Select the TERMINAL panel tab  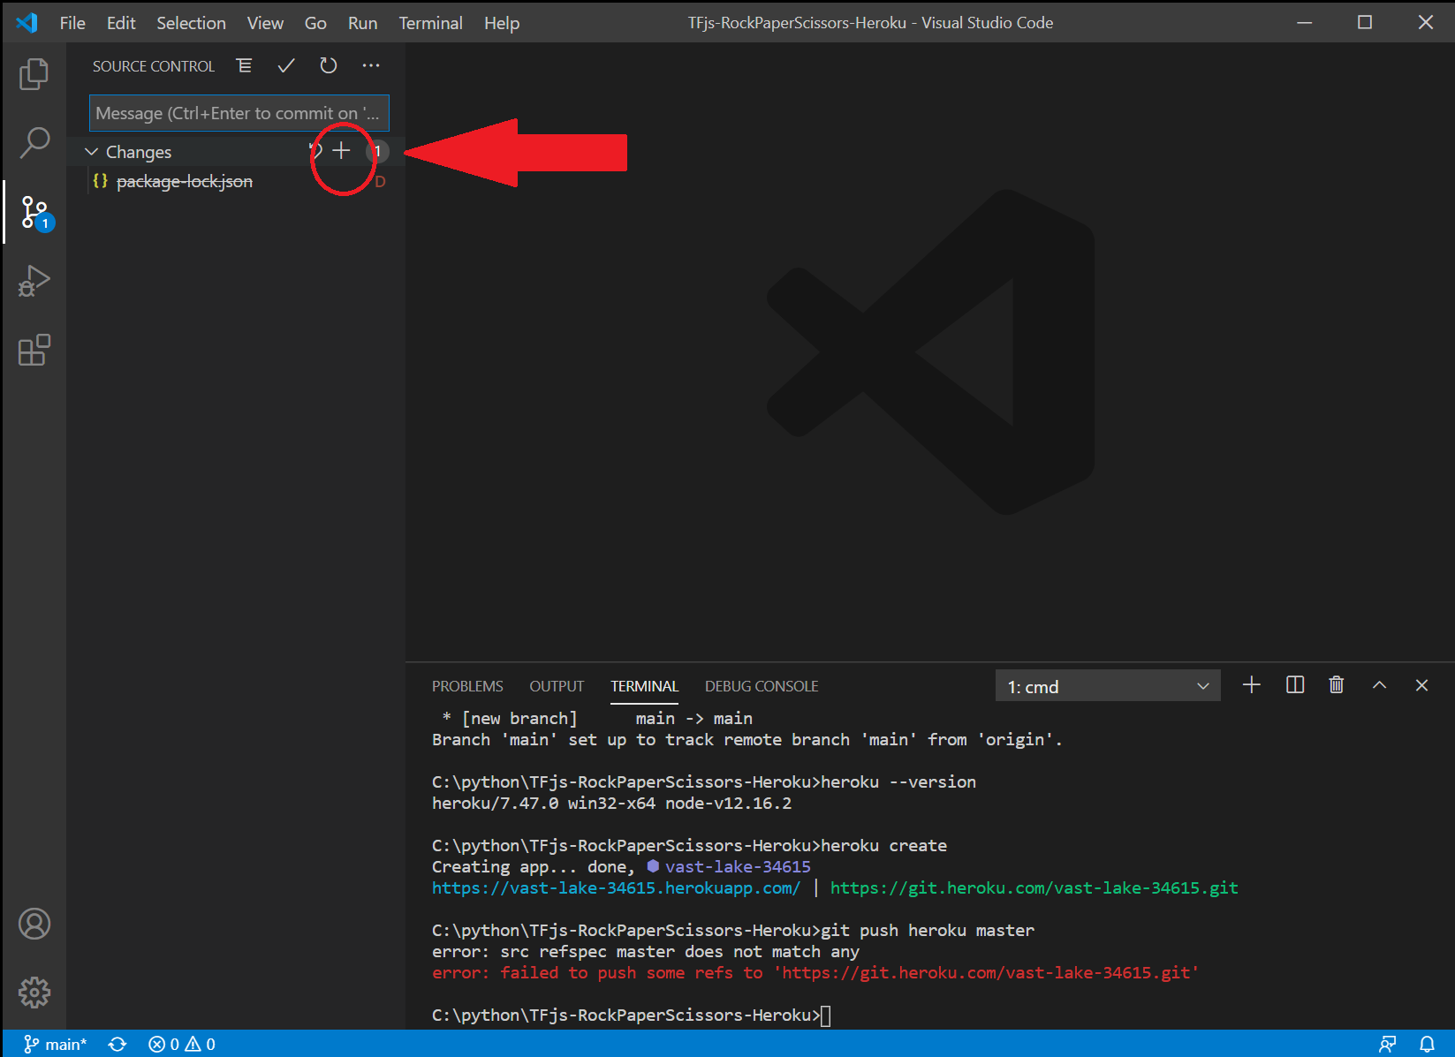point(644,686)
